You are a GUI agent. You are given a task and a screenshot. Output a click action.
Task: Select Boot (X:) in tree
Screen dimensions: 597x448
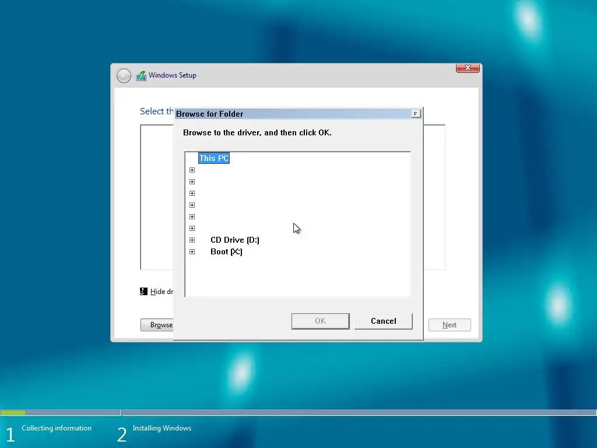(226, 252)
